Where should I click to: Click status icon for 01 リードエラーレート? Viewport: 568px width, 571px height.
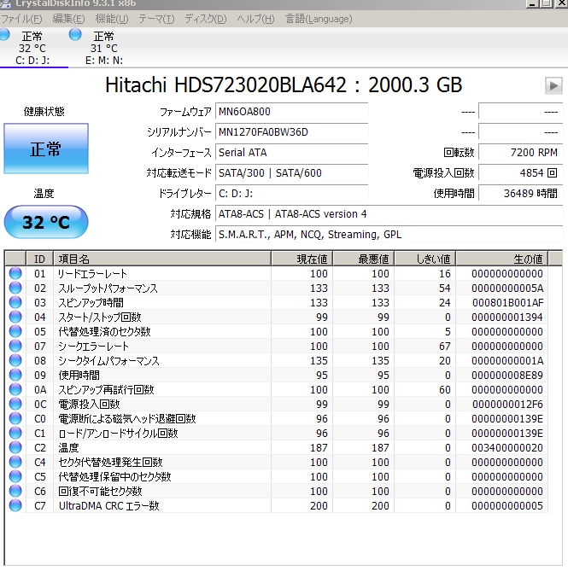(15, 273)
